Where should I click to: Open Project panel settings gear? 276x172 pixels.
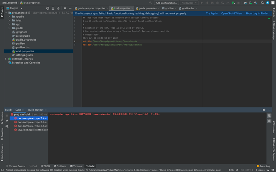pos(65,8)
